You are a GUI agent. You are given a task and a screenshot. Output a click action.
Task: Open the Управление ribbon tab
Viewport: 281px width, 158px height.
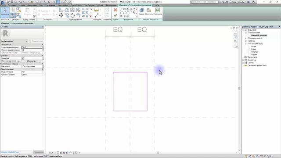(x=50, y=5)
